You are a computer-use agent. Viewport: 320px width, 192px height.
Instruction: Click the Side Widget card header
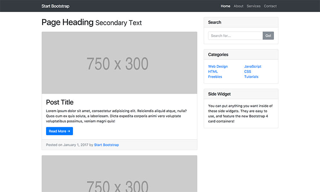click(x=241, y=94)
